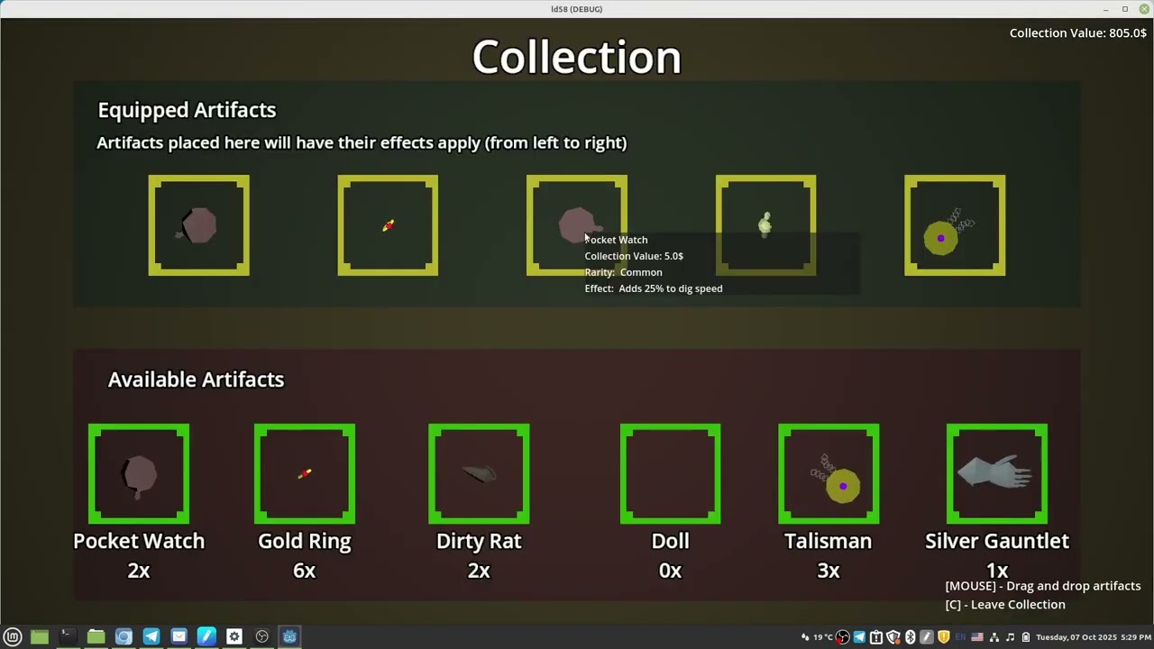Click the artifacts effects apply description text
The height and width of the screenshot is (649, 1154).
click(362, 142)
